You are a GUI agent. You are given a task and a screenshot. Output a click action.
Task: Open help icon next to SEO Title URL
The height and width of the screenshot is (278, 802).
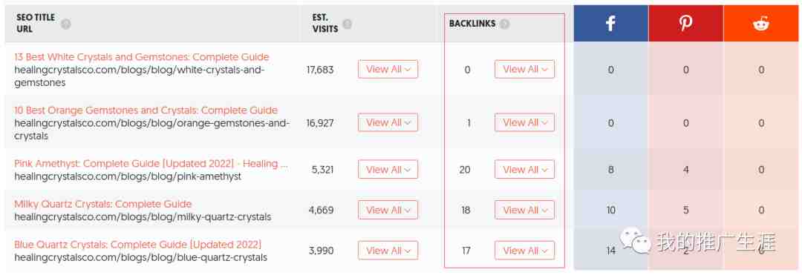pyautogui.click(x=65, y=24)
